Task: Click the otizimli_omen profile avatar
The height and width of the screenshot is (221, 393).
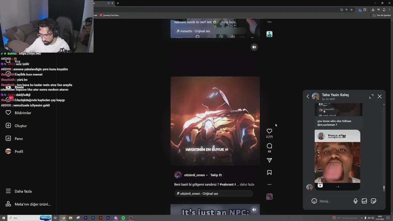Action: coord(178,175)
